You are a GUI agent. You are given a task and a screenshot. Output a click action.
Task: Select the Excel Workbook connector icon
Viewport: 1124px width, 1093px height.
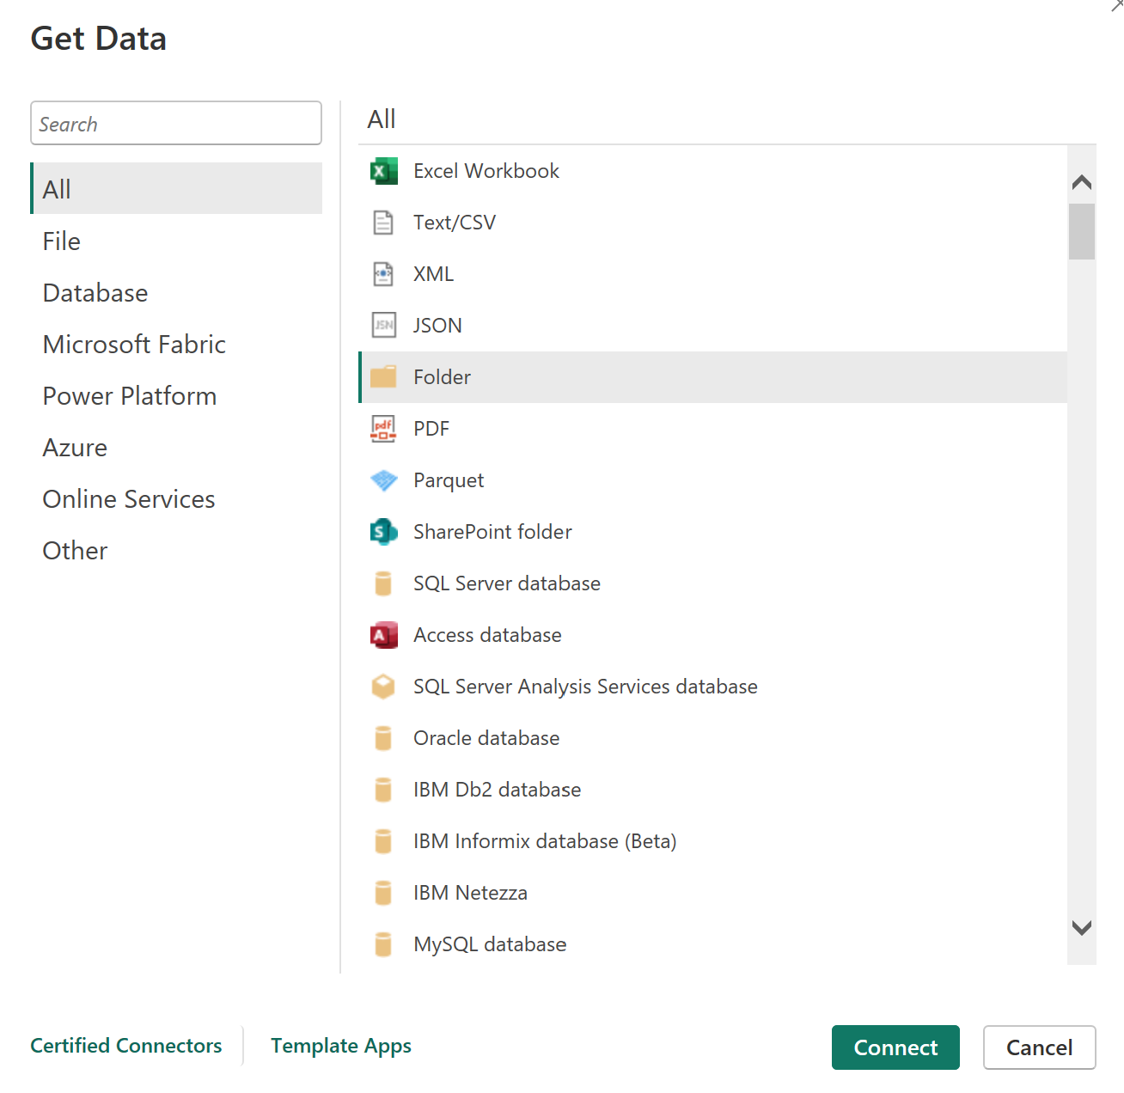tap(383, 171)
